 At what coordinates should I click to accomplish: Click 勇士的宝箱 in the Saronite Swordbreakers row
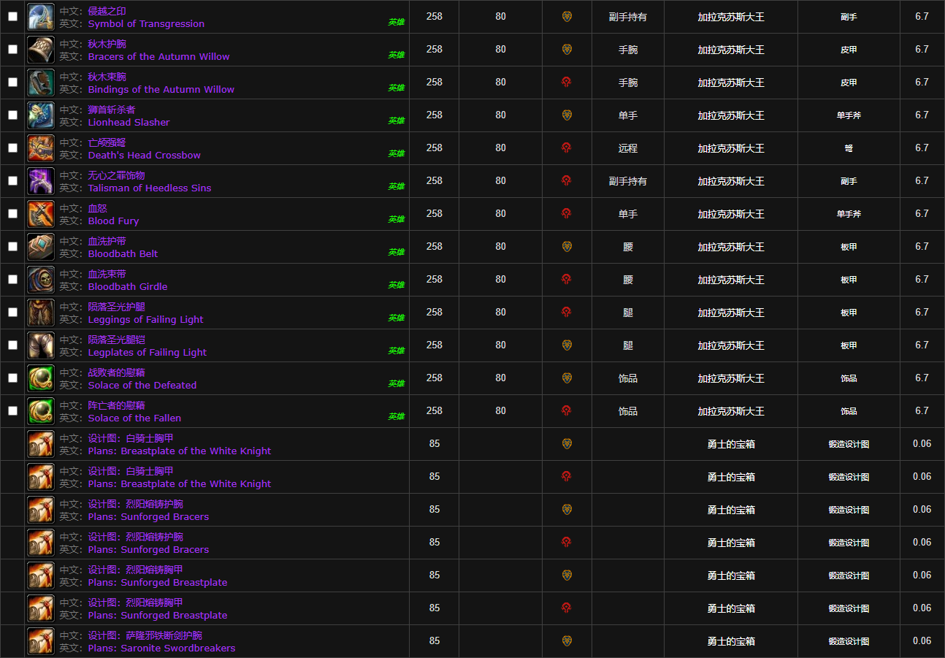tap(731, 641)
